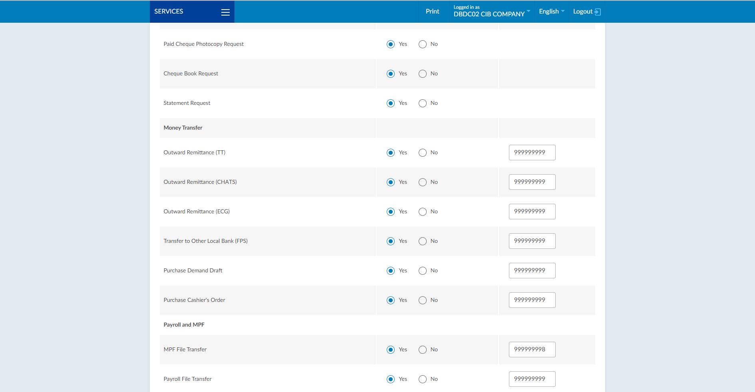
Task: Expand the DBDC02 CIB COMPANY account dropdown
Action: pyautogui.click(x=491, y=14)
